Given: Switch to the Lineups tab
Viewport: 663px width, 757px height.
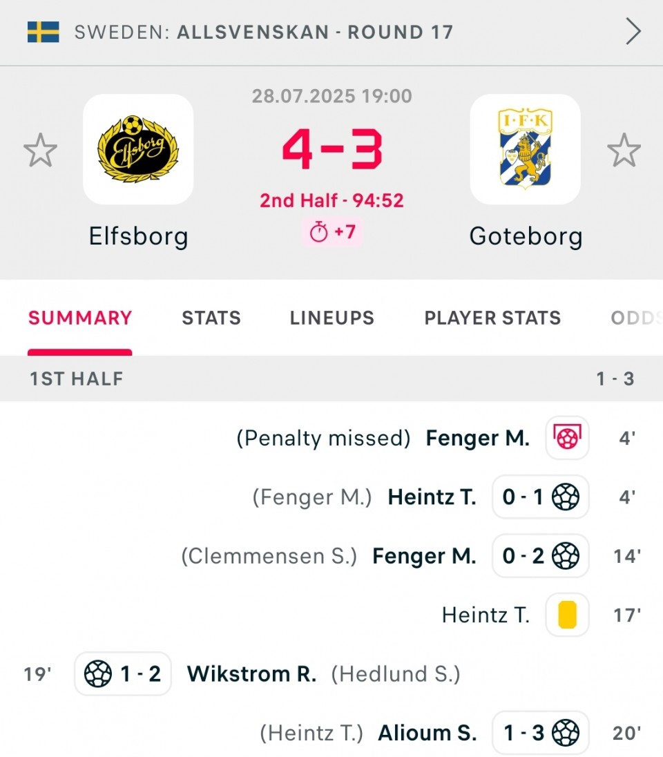Looking at the screenshot, I should [331, 318].
